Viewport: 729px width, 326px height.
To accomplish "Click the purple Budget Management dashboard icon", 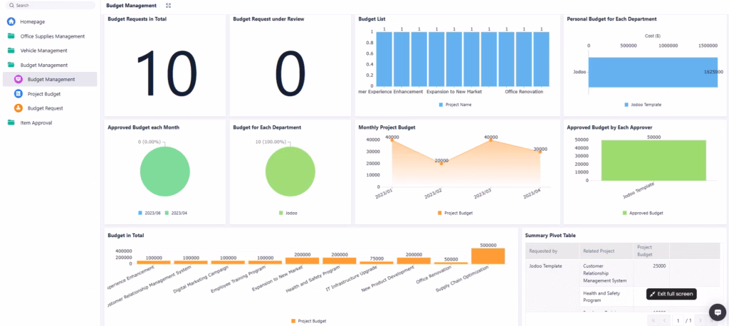I will (19, 79).
